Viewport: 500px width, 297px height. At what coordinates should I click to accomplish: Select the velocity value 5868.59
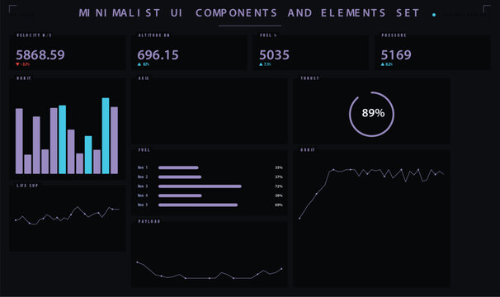40,55
